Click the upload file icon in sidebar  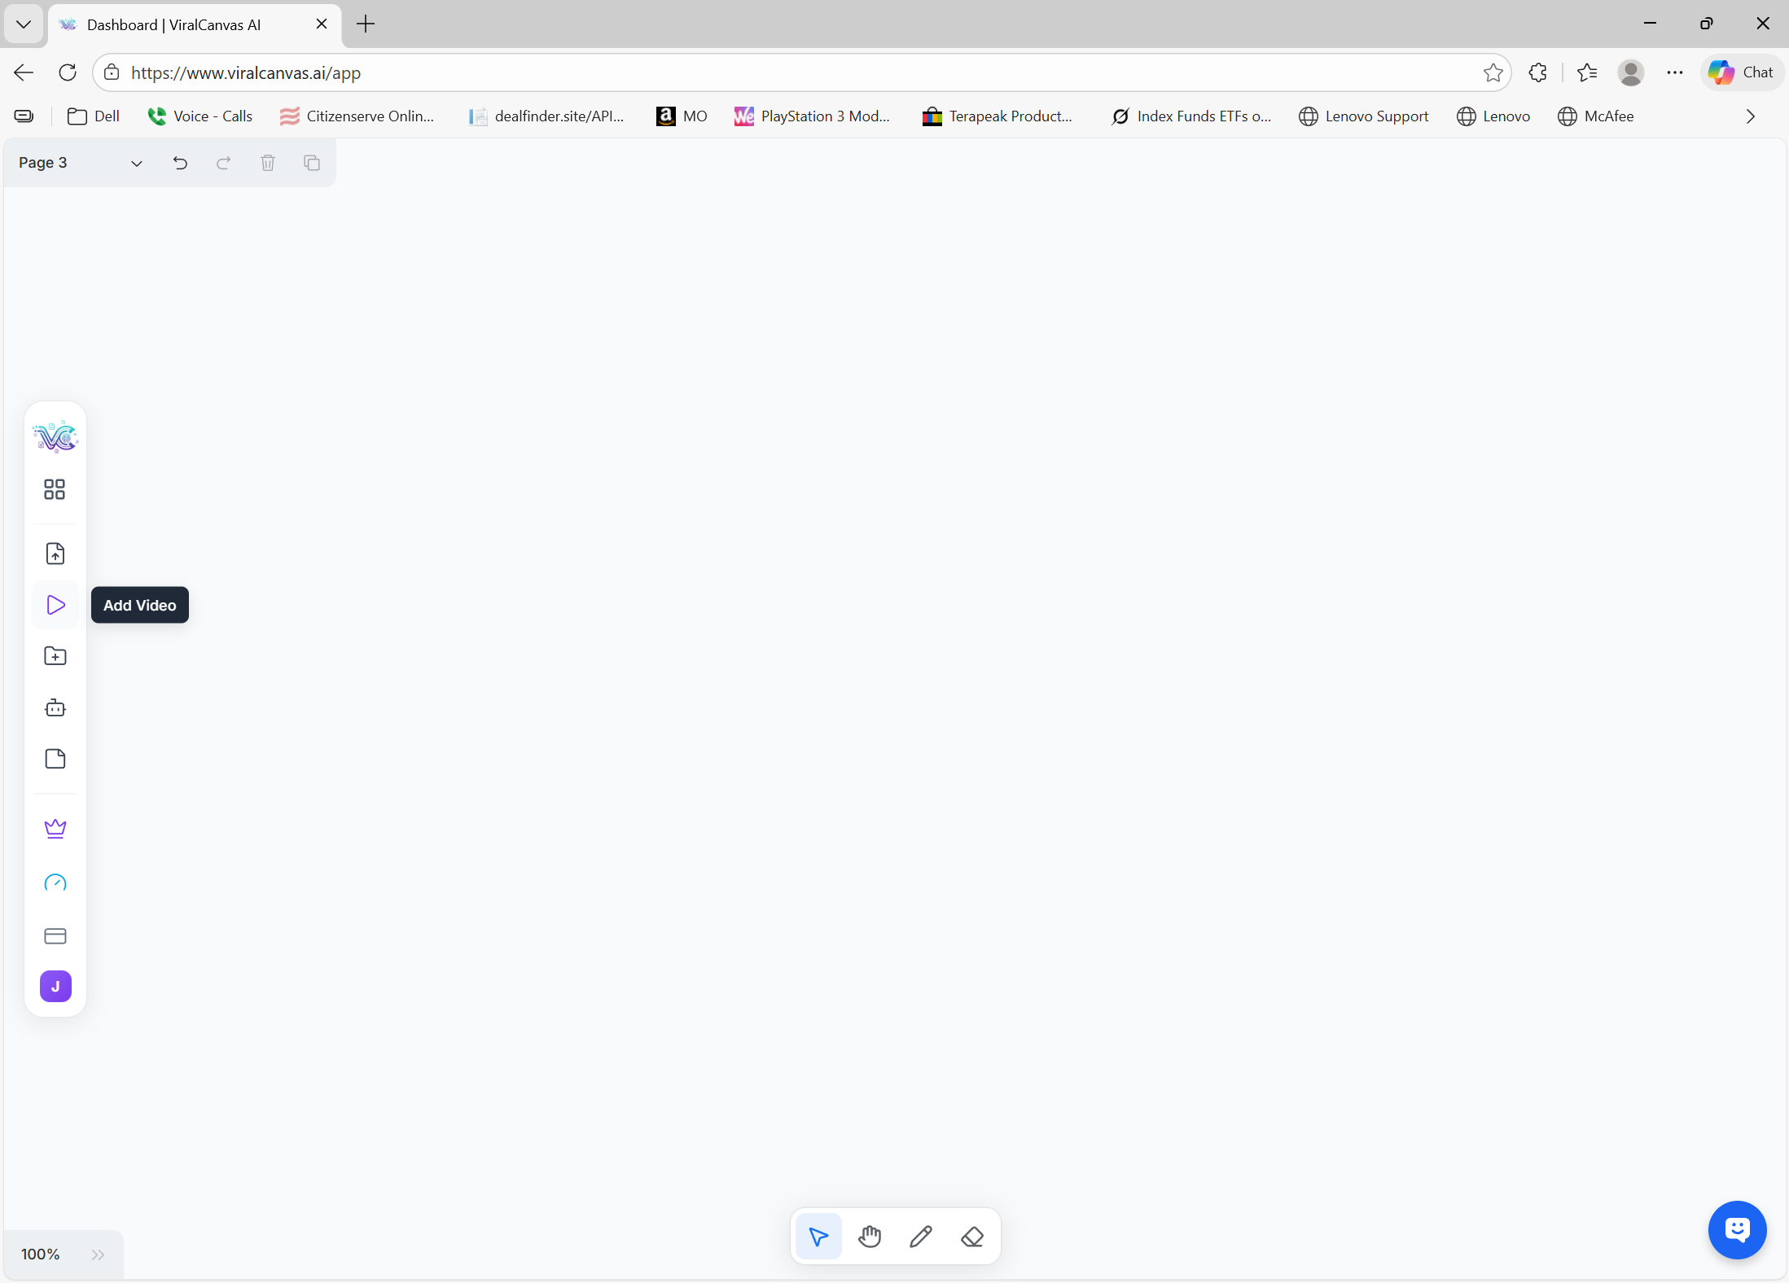(x=55, y=554)
